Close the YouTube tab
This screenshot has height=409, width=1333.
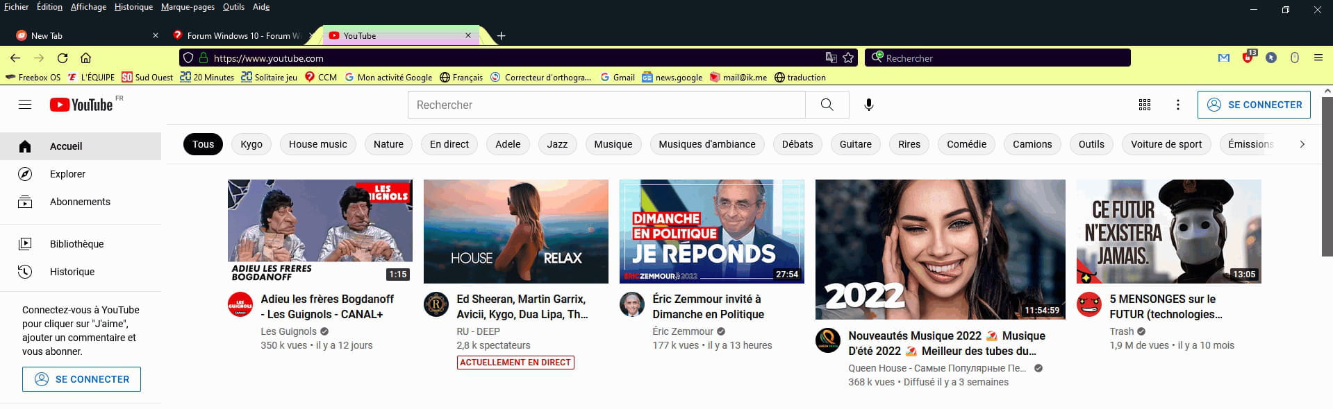[468, 35]
